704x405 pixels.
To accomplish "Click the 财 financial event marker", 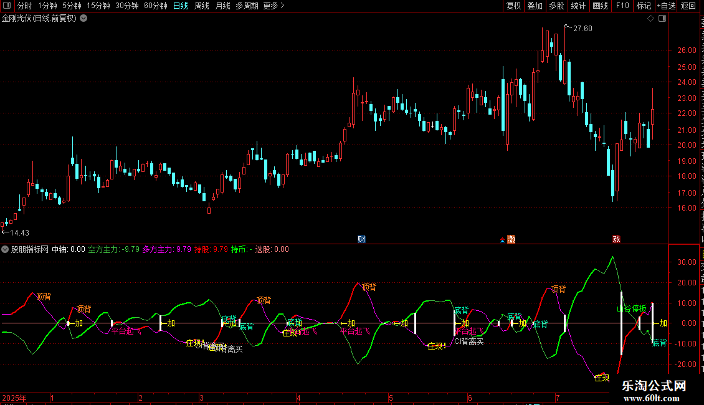I will (x=361, y=239).
